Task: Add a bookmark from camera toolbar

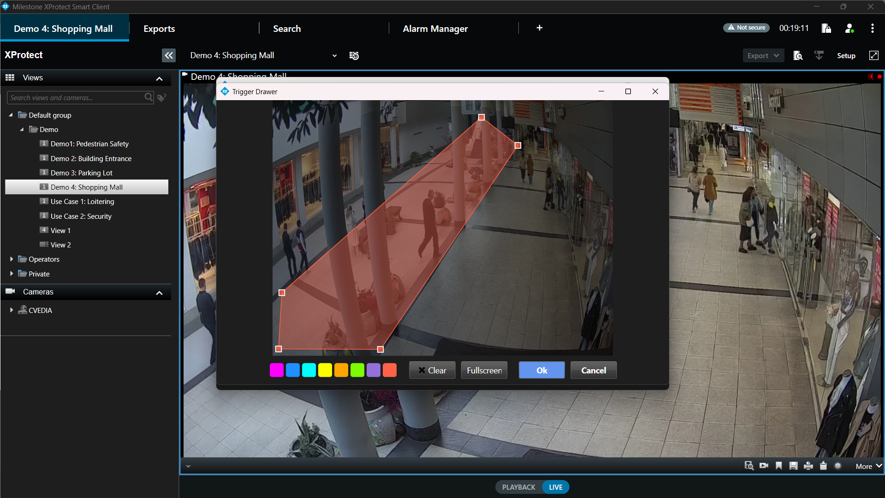Action: click(x=779, y=466)
